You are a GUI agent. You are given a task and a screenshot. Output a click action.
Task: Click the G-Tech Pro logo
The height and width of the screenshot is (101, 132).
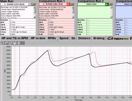pos(118,38)
